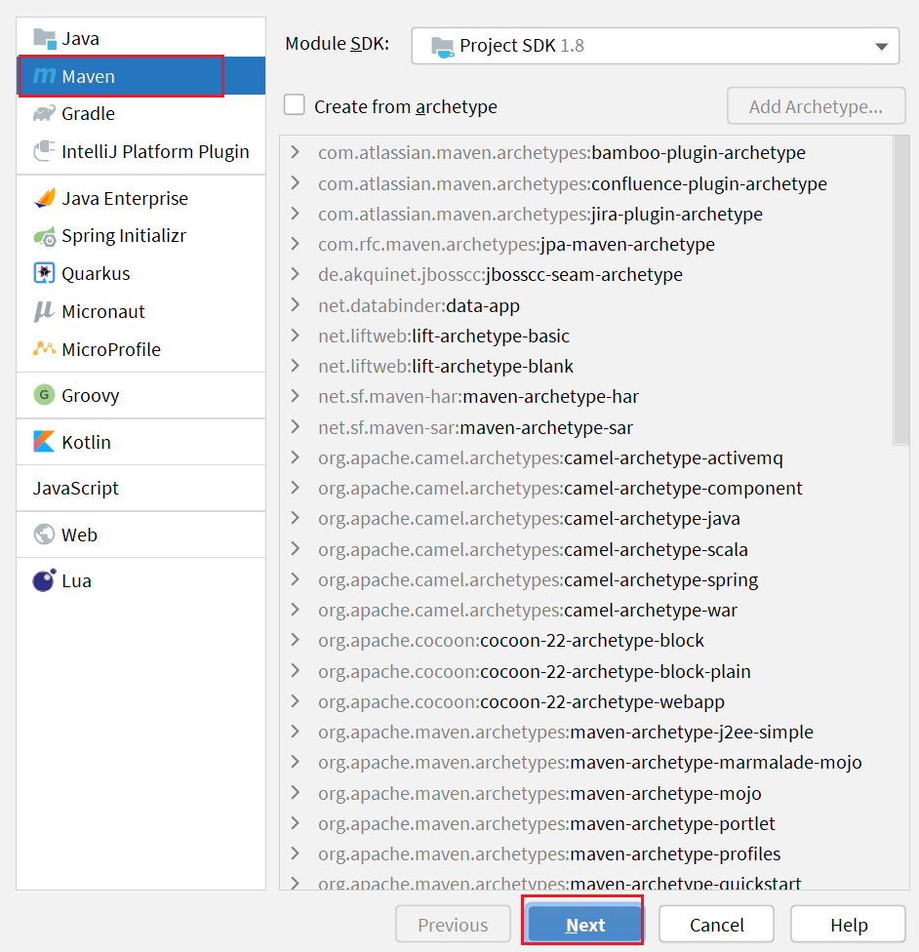Image resolution: width=919 pixels, height=952 pixels.
Task: Enable Create from archetype checkbox
Action: [295, 104]
